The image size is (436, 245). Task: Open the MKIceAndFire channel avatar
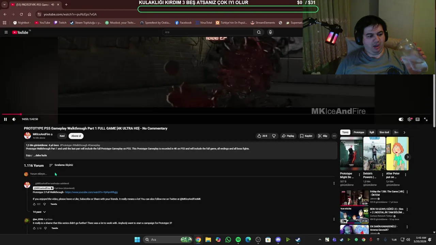27,136
